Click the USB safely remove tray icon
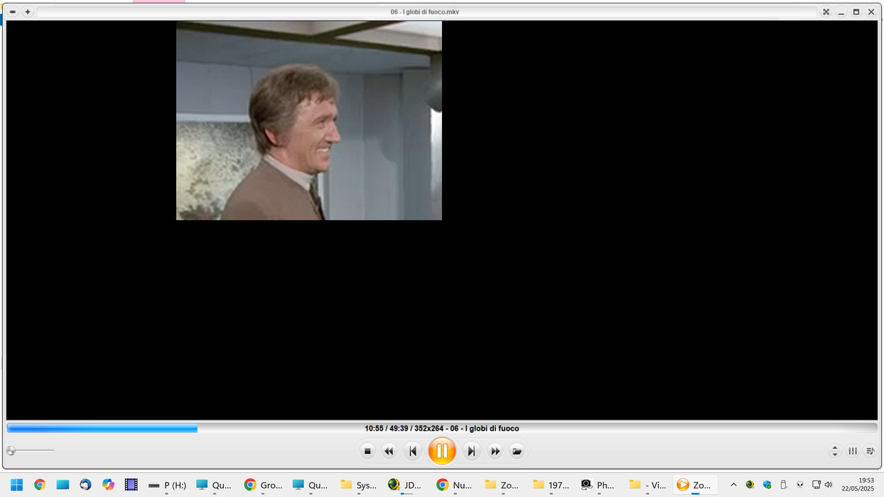This screenshot has width=884, height=497. click(783, 485)
